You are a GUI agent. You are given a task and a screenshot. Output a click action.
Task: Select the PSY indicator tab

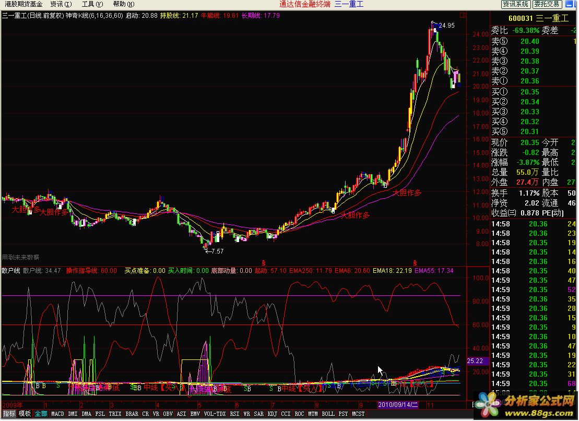[343, 414]
